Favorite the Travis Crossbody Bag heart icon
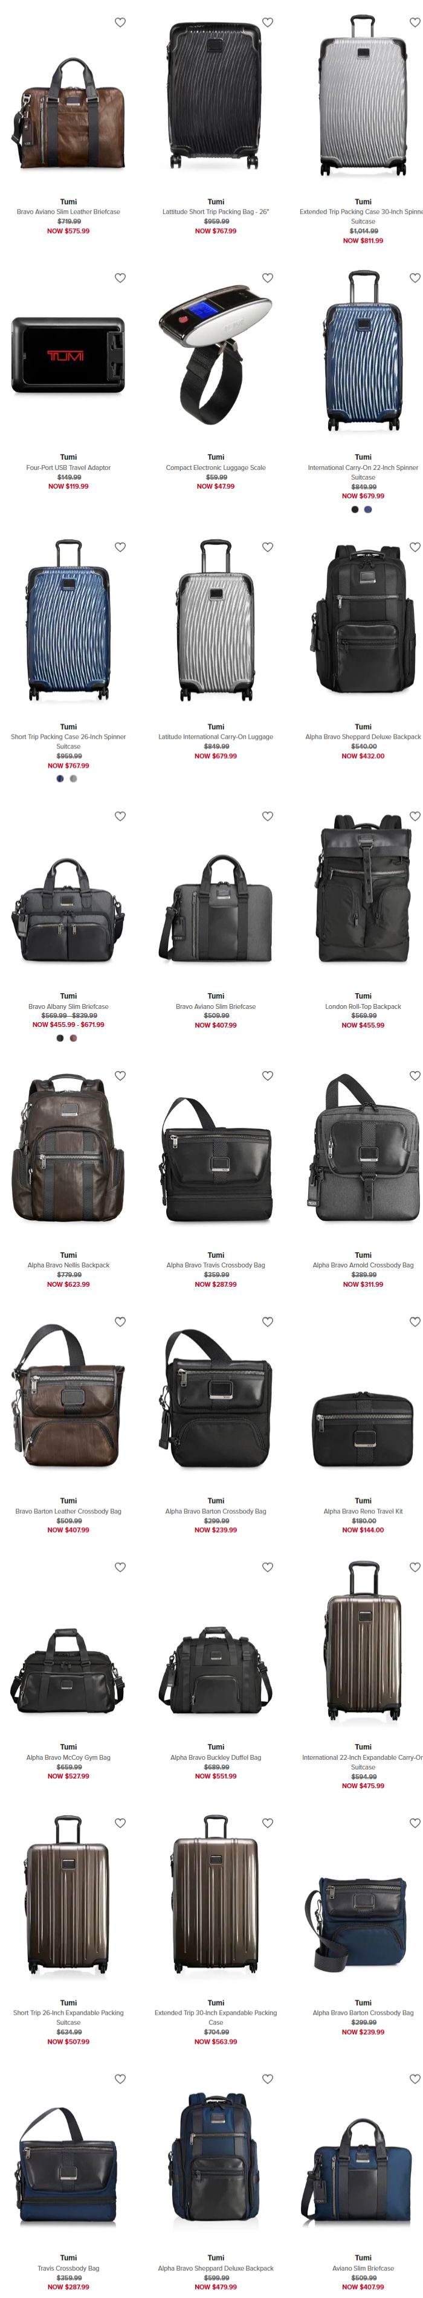Image resolution: width=423 pixels, height=2298 pixels. pos(120,2079)
